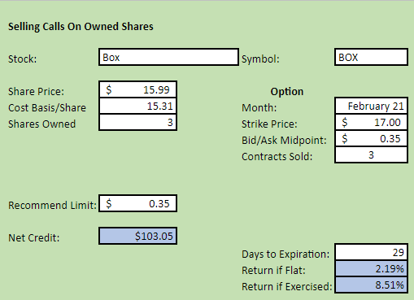This screenshot has width=414, height=300.
Task: Click the option Month cell February 21
Action: click(371, 106)
